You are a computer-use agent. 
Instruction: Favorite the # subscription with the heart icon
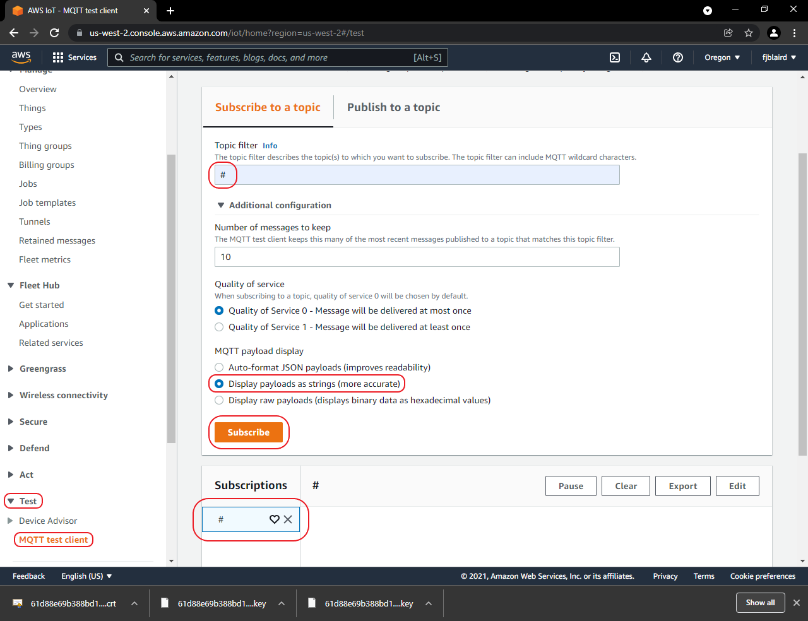(x=274, y=519)
